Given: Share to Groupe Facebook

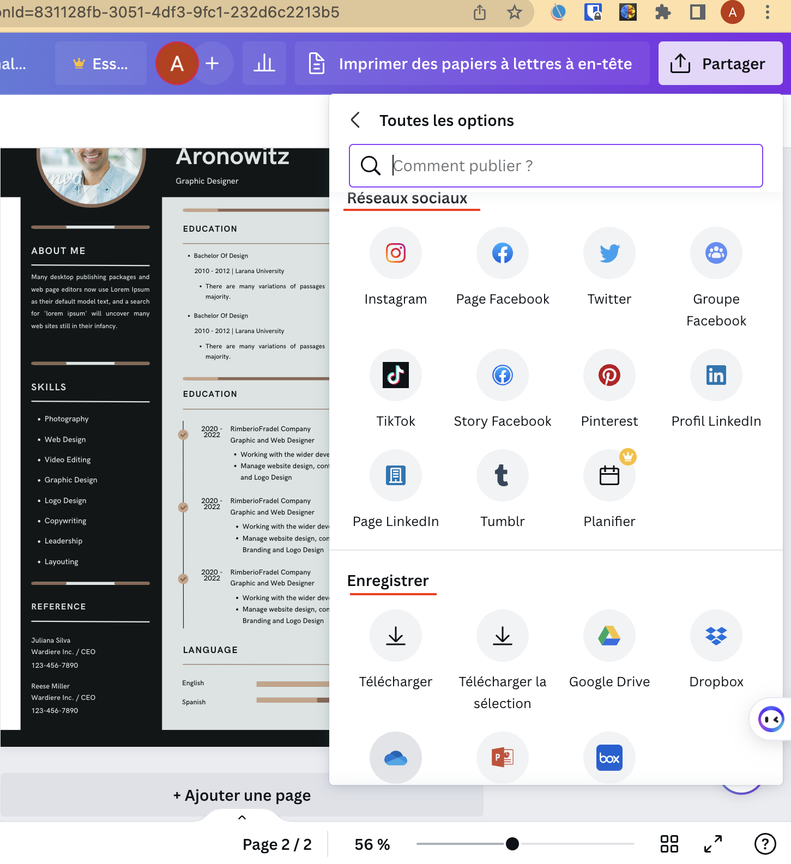Looking at the screenshot, I should 716,253.
